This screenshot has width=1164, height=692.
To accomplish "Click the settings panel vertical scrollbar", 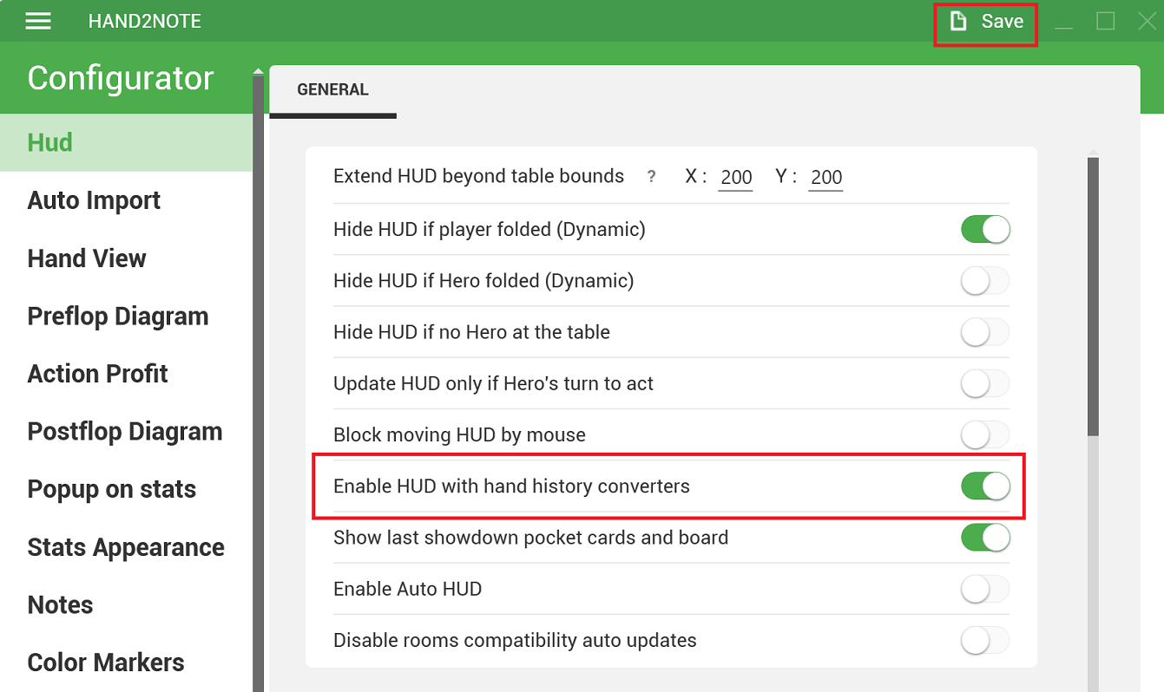I will [1093, 296].
